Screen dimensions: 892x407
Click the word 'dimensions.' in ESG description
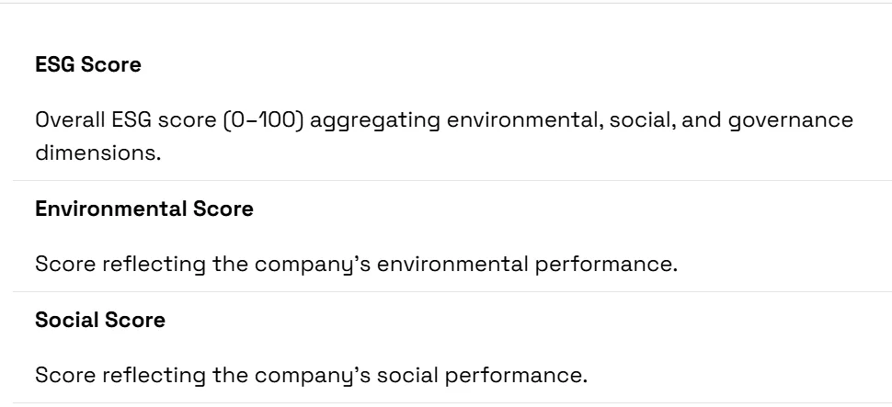point(98,153)
